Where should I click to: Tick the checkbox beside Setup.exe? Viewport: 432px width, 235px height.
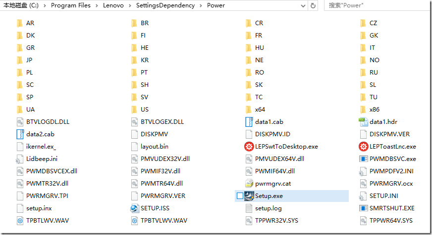240,196
